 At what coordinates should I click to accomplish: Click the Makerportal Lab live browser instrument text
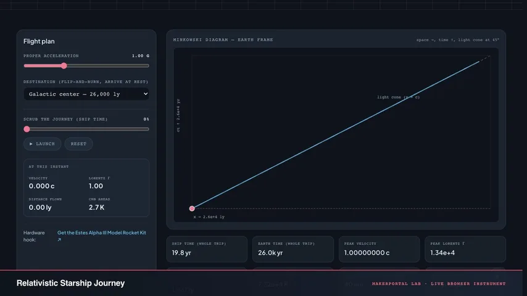click(x=439, y=284)
